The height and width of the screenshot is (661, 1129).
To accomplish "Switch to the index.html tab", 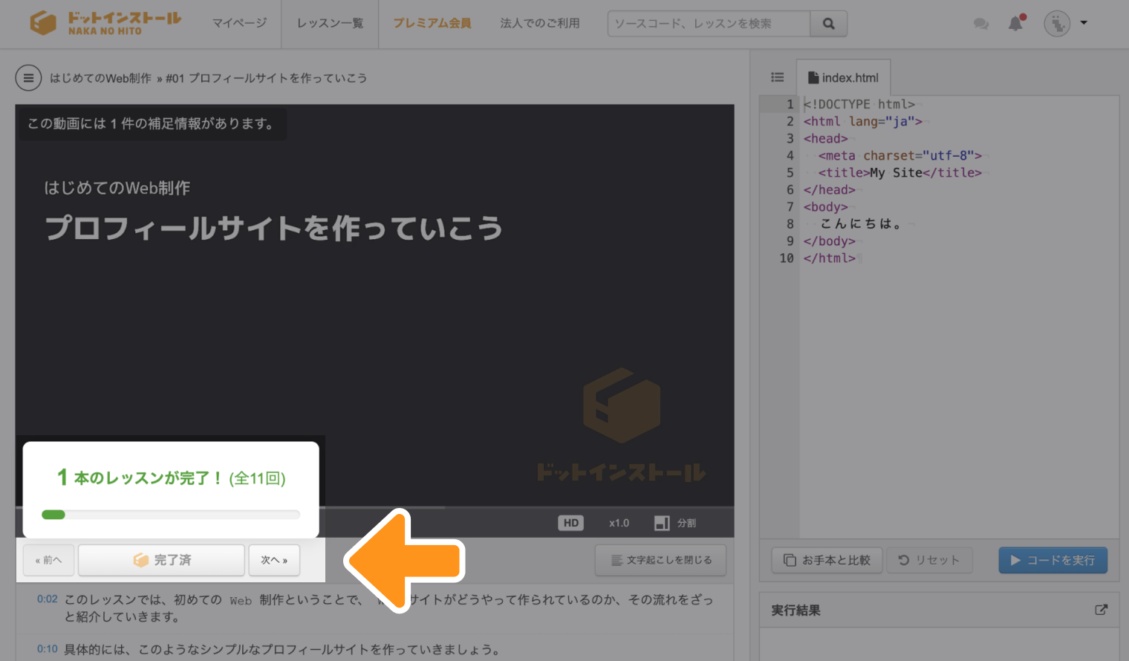I will point(843,78).
